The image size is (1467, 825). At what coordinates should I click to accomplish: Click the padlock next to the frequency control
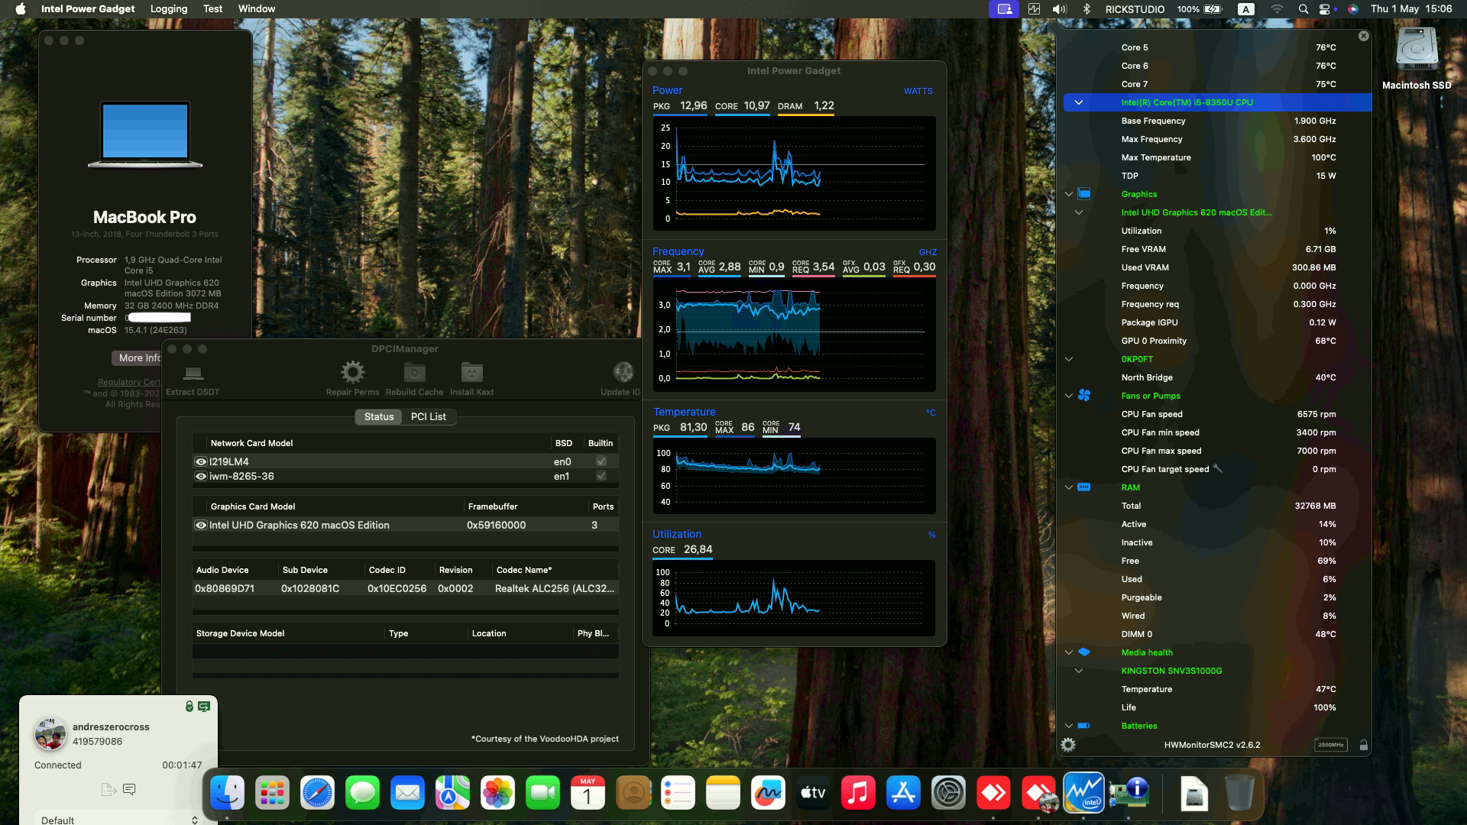point(1364,744)
